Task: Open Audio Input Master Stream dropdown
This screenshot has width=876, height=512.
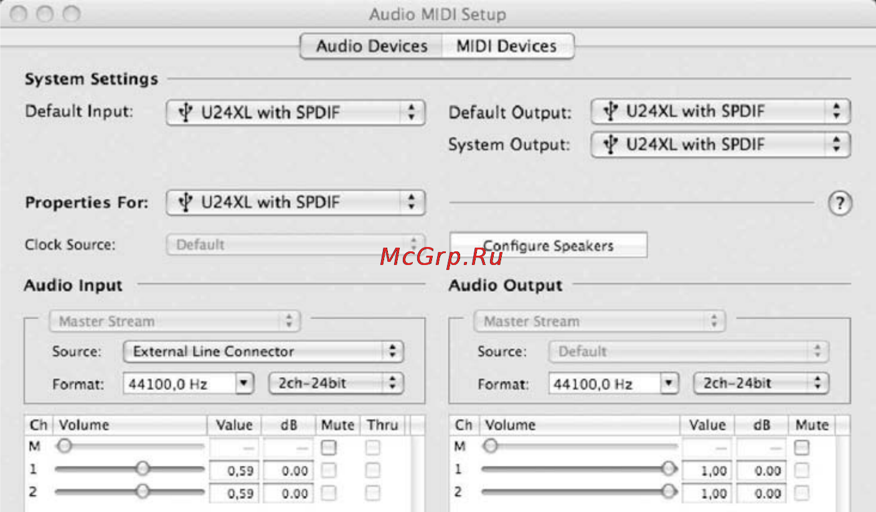Action: tap(174, 322)
